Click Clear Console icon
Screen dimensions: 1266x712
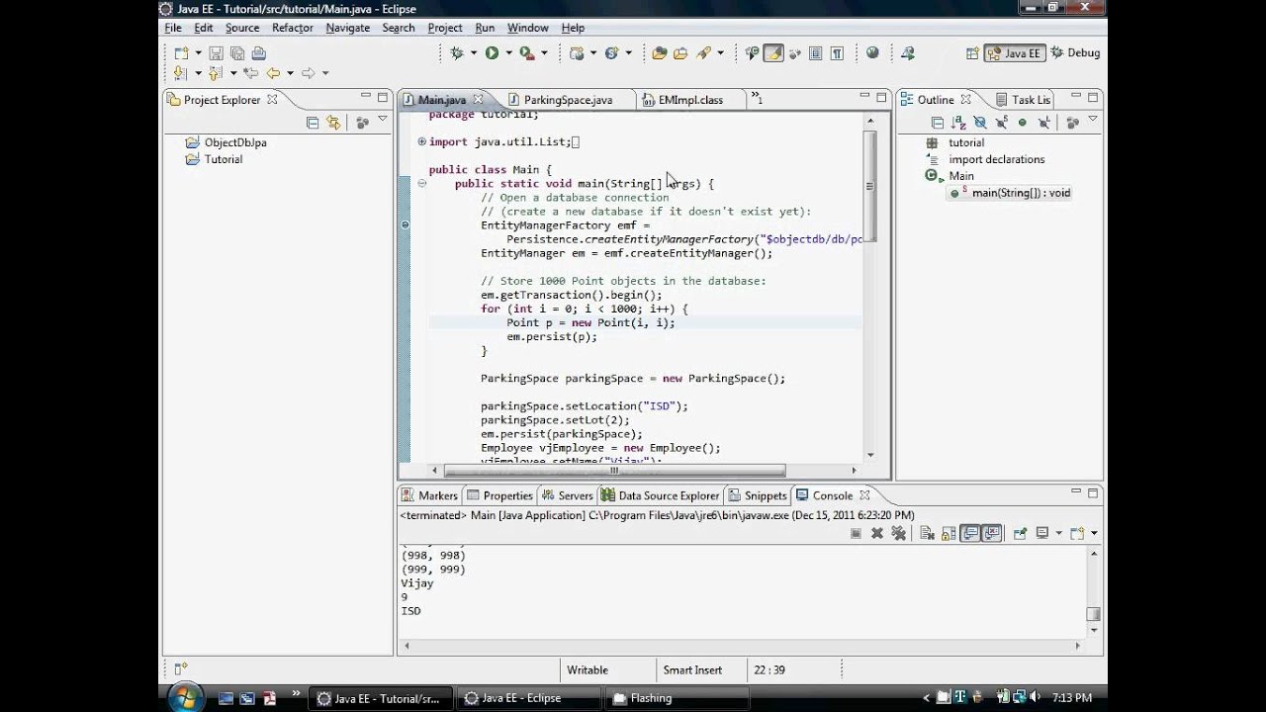927,533
